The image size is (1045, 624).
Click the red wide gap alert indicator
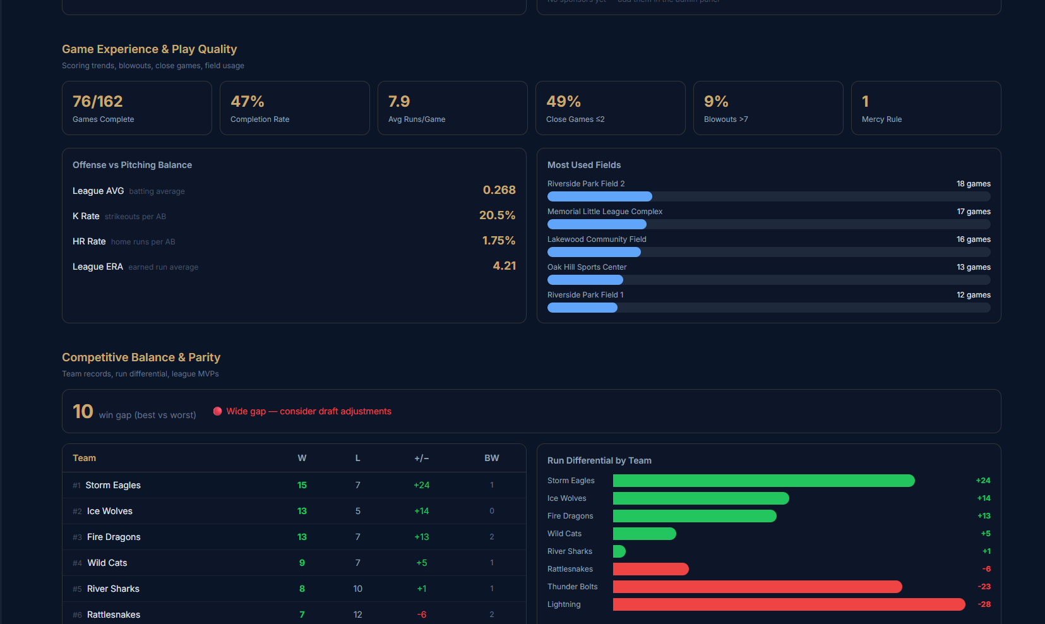pyautogui.click(x=217, y=411)
